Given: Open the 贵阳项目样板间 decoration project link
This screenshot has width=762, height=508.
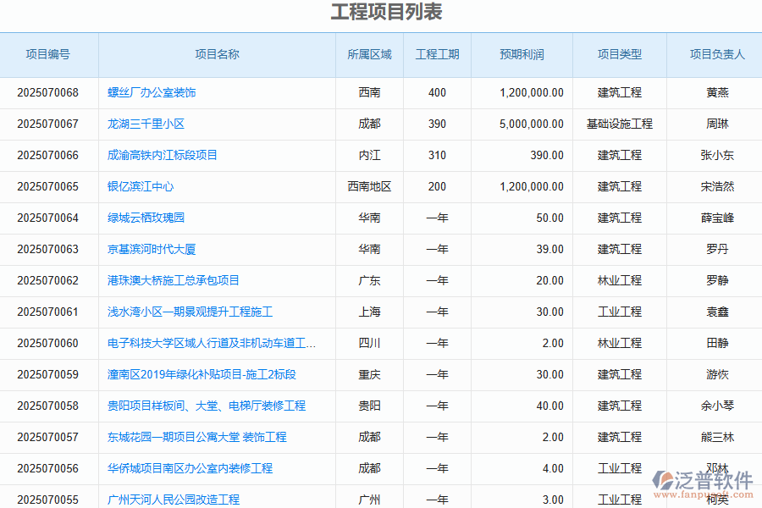Looking at the screenshot, I should point(207,406).
